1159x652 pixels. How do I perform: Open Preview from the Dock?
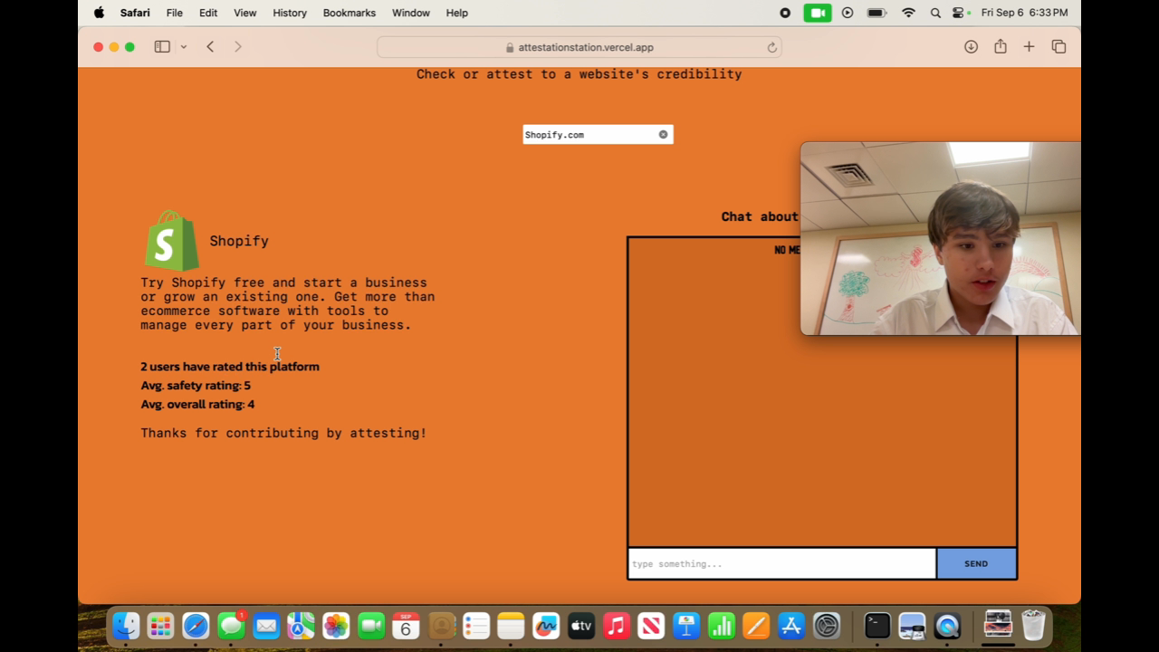tap(912, 626)
